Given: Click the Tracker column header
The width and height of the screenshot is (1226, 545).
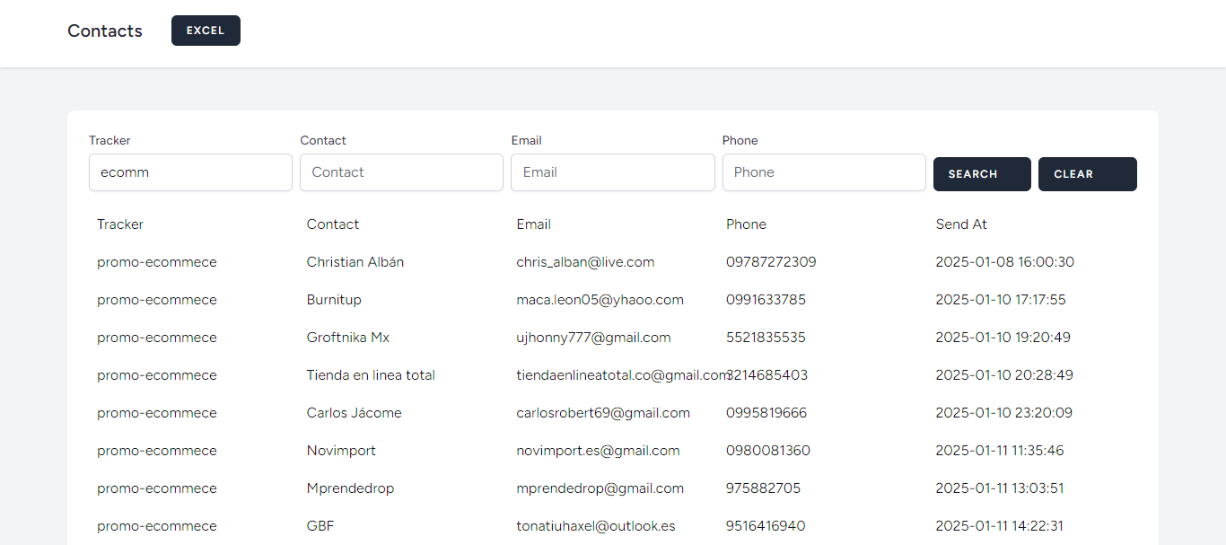Looking at the screenshot, I should point(120,224).
